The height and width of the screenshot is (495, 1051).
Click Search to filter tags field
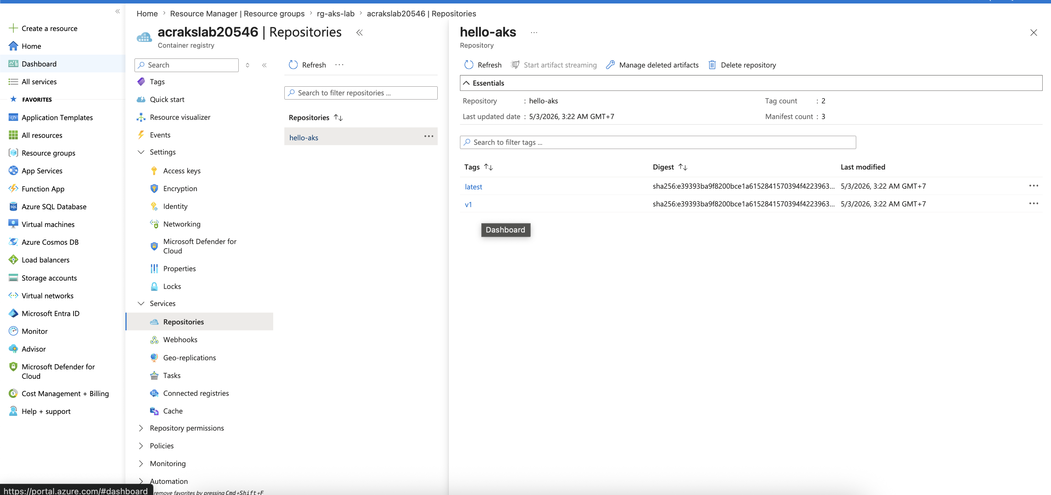[x=658, y=142]
